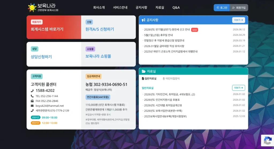Open the 공지사항 top menu item
The width and height of the screenshot is (274, 149).
pos(141,8)
